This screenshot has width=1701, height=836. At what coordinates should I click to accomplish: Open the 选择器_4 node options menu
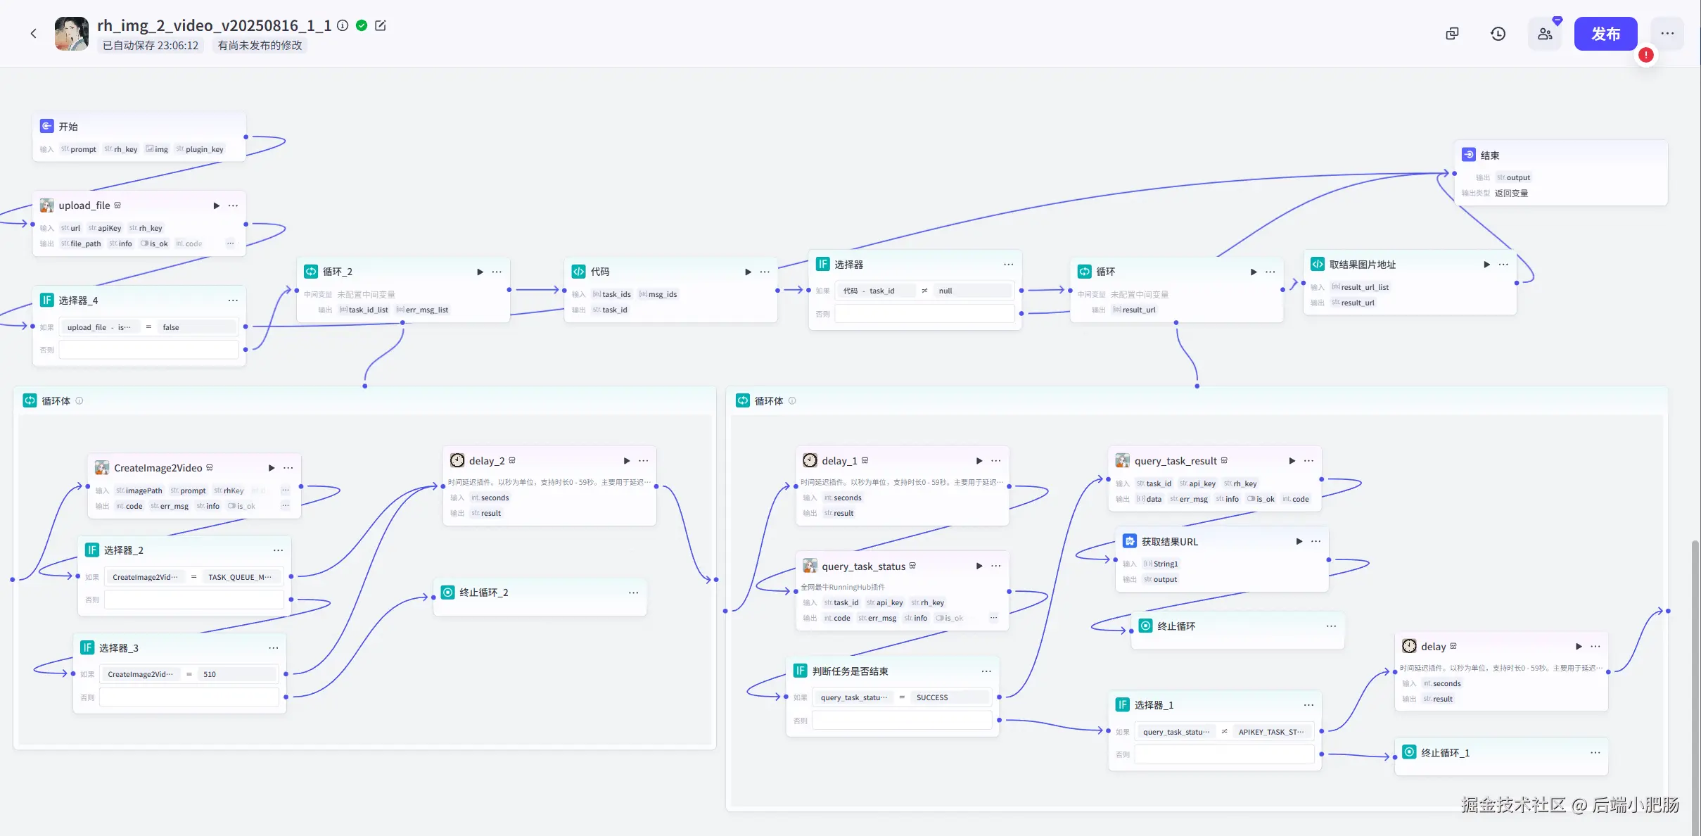tap(233, 300)
